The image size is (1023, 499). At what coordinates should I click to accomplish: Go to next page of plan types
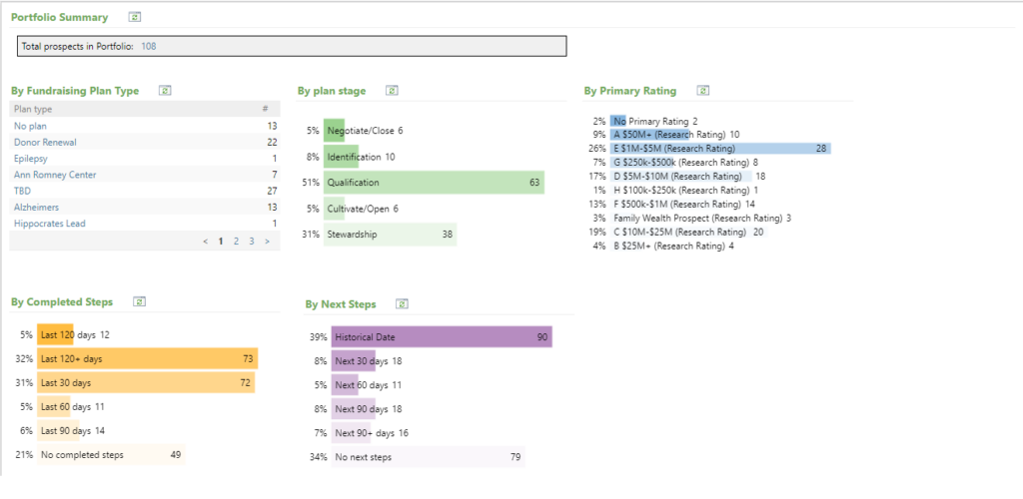tap(267, 242)
